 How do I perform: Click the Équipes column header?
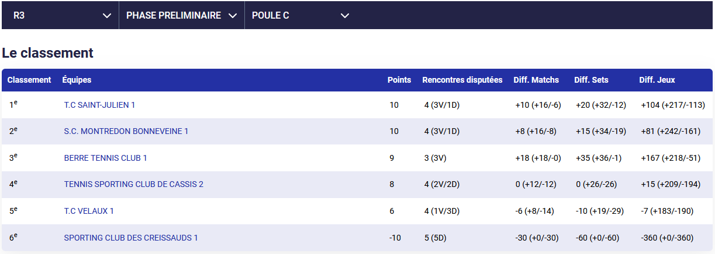click(77, 80)
